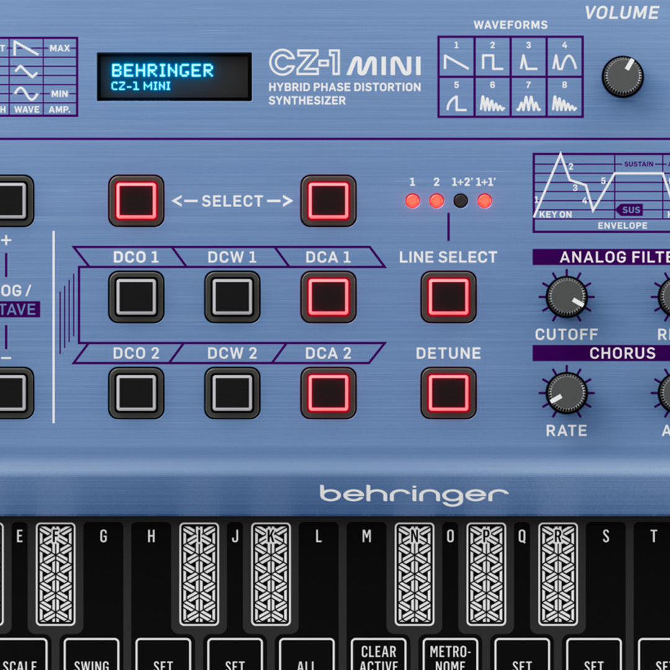Toggle the lit DCA 1 button

click(x=328, y=297)
